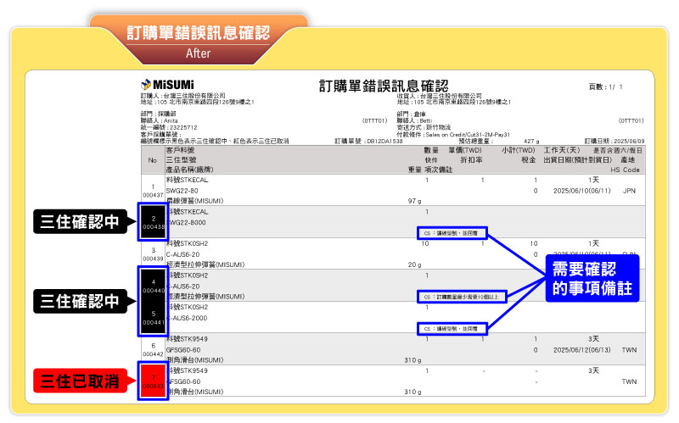Click the 三住型號 column header
The width and height of the screenshot is (679, 423).
pyautogui.click(x=181, y=159)
